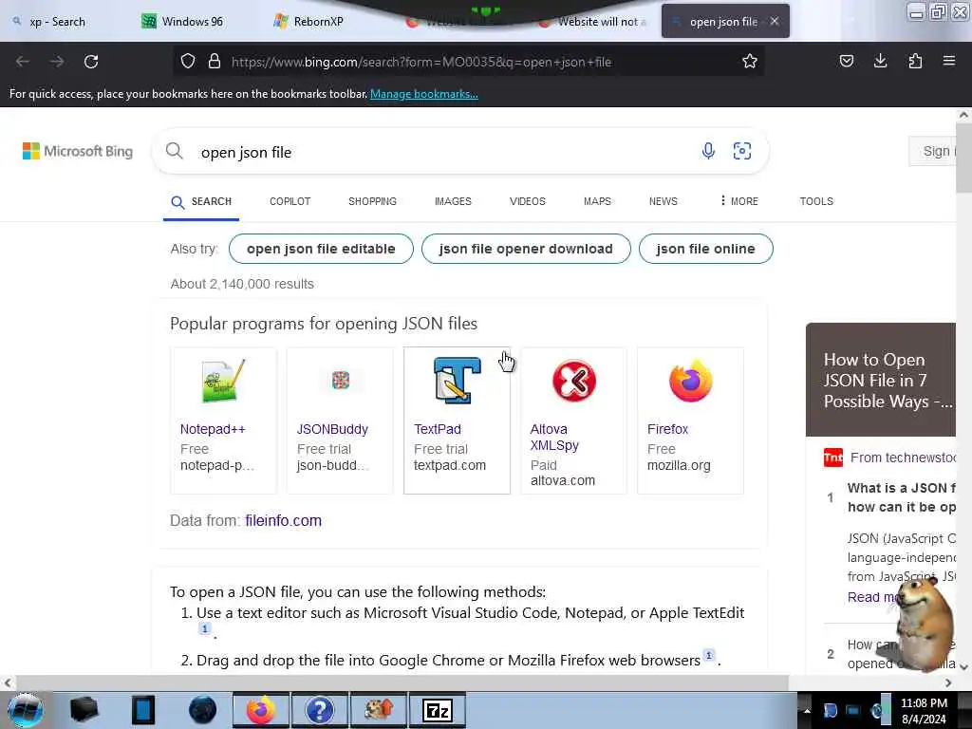Open the Notepad++ link

tap(213, 429)
